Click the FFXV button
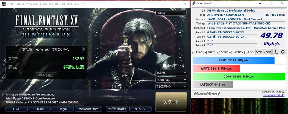 click(x=16, y=109)
